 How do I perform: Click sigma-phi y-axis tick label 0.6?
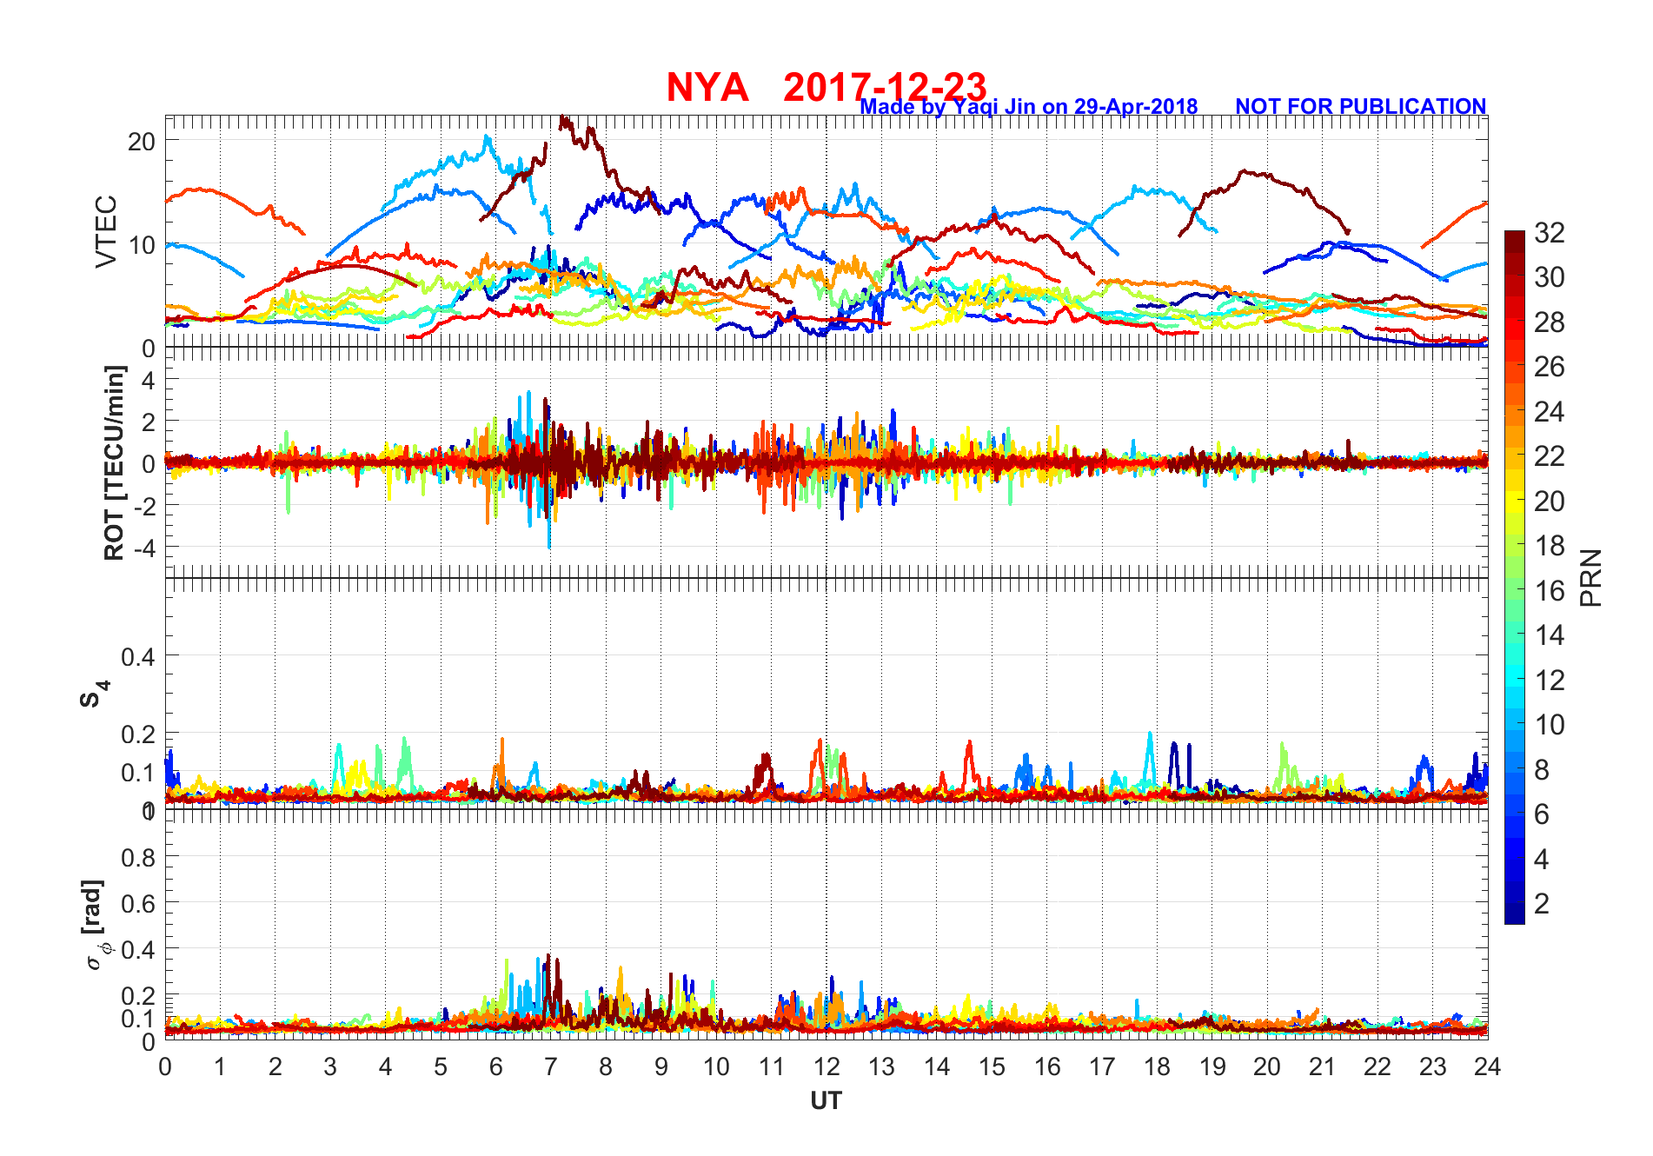tap(138, 904)
